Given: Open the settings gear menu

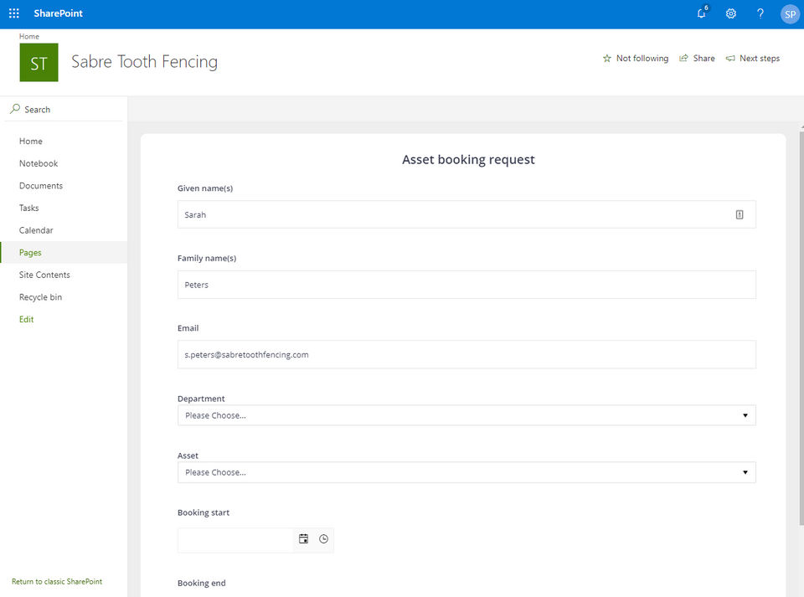Looking at the screenshot, I should pos(731,13).
